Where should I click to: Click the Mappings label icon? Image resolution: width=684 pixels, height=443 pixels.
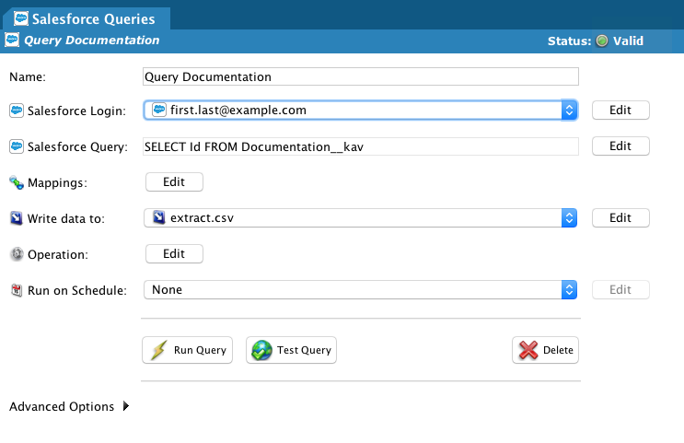17,182
